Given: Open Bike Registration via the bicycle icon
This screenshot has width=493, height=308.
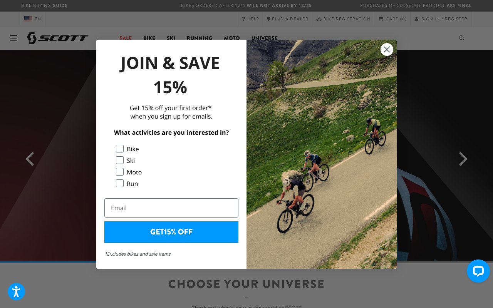Looking at the screenshot, I should coord(319,19).
